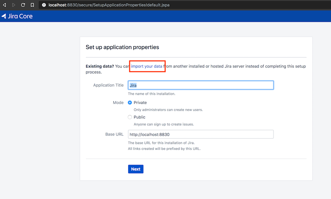
Task: Open the site info icon beside the URL
Action: (44, 5)
